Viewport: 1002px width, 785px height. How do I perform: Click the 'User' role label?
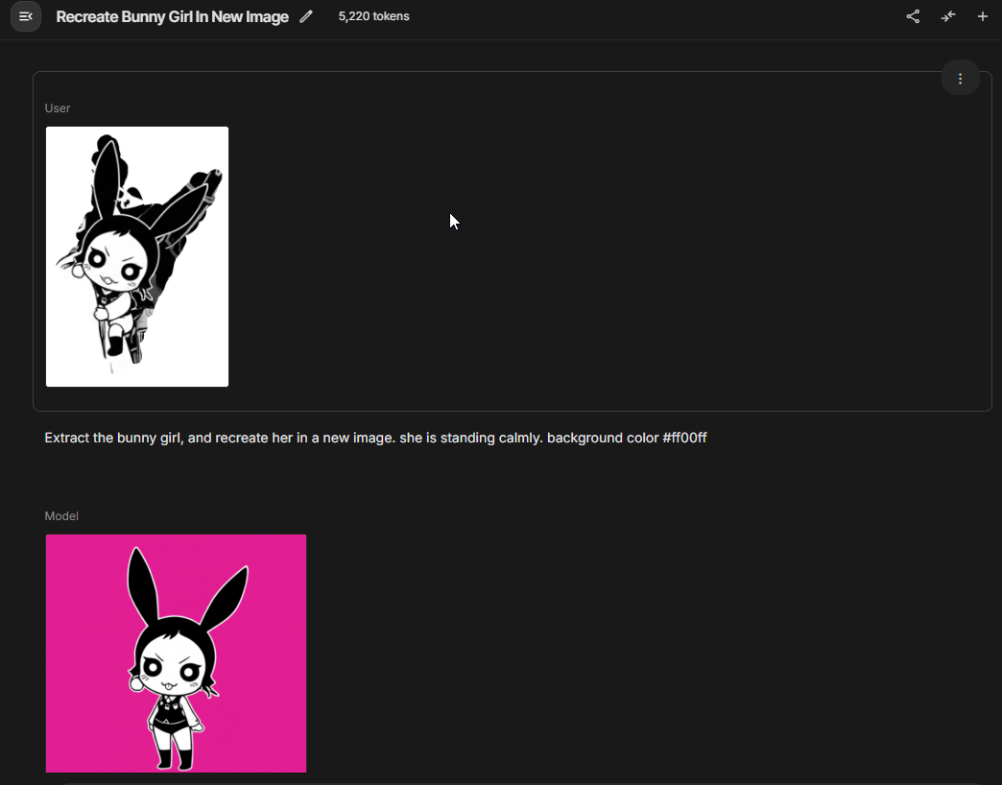coord(58,108)
